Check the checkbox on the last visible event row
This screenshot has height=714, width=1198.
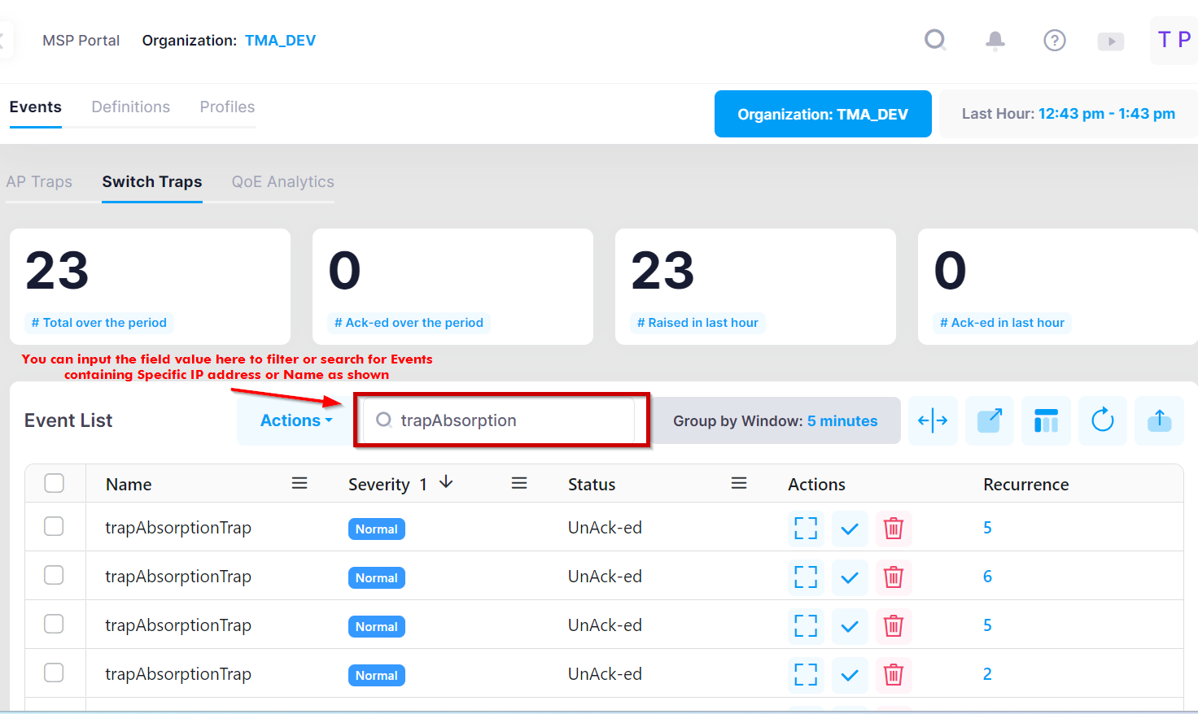(54, 673)
